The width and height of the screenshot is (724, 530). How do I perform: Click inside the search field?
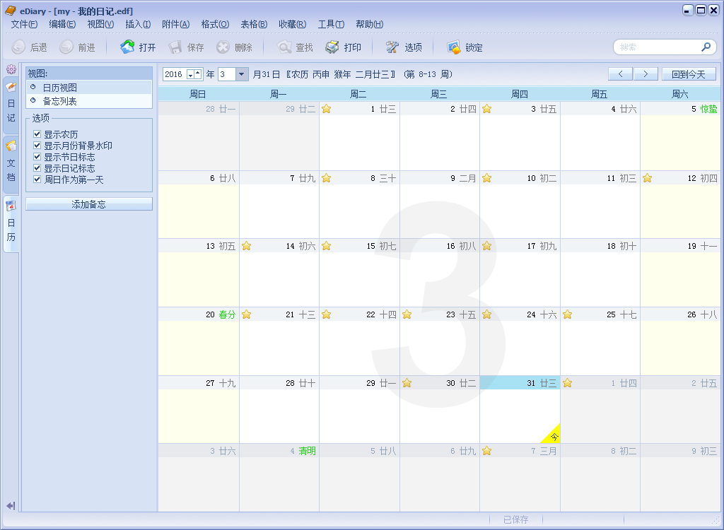pos(658,47)
